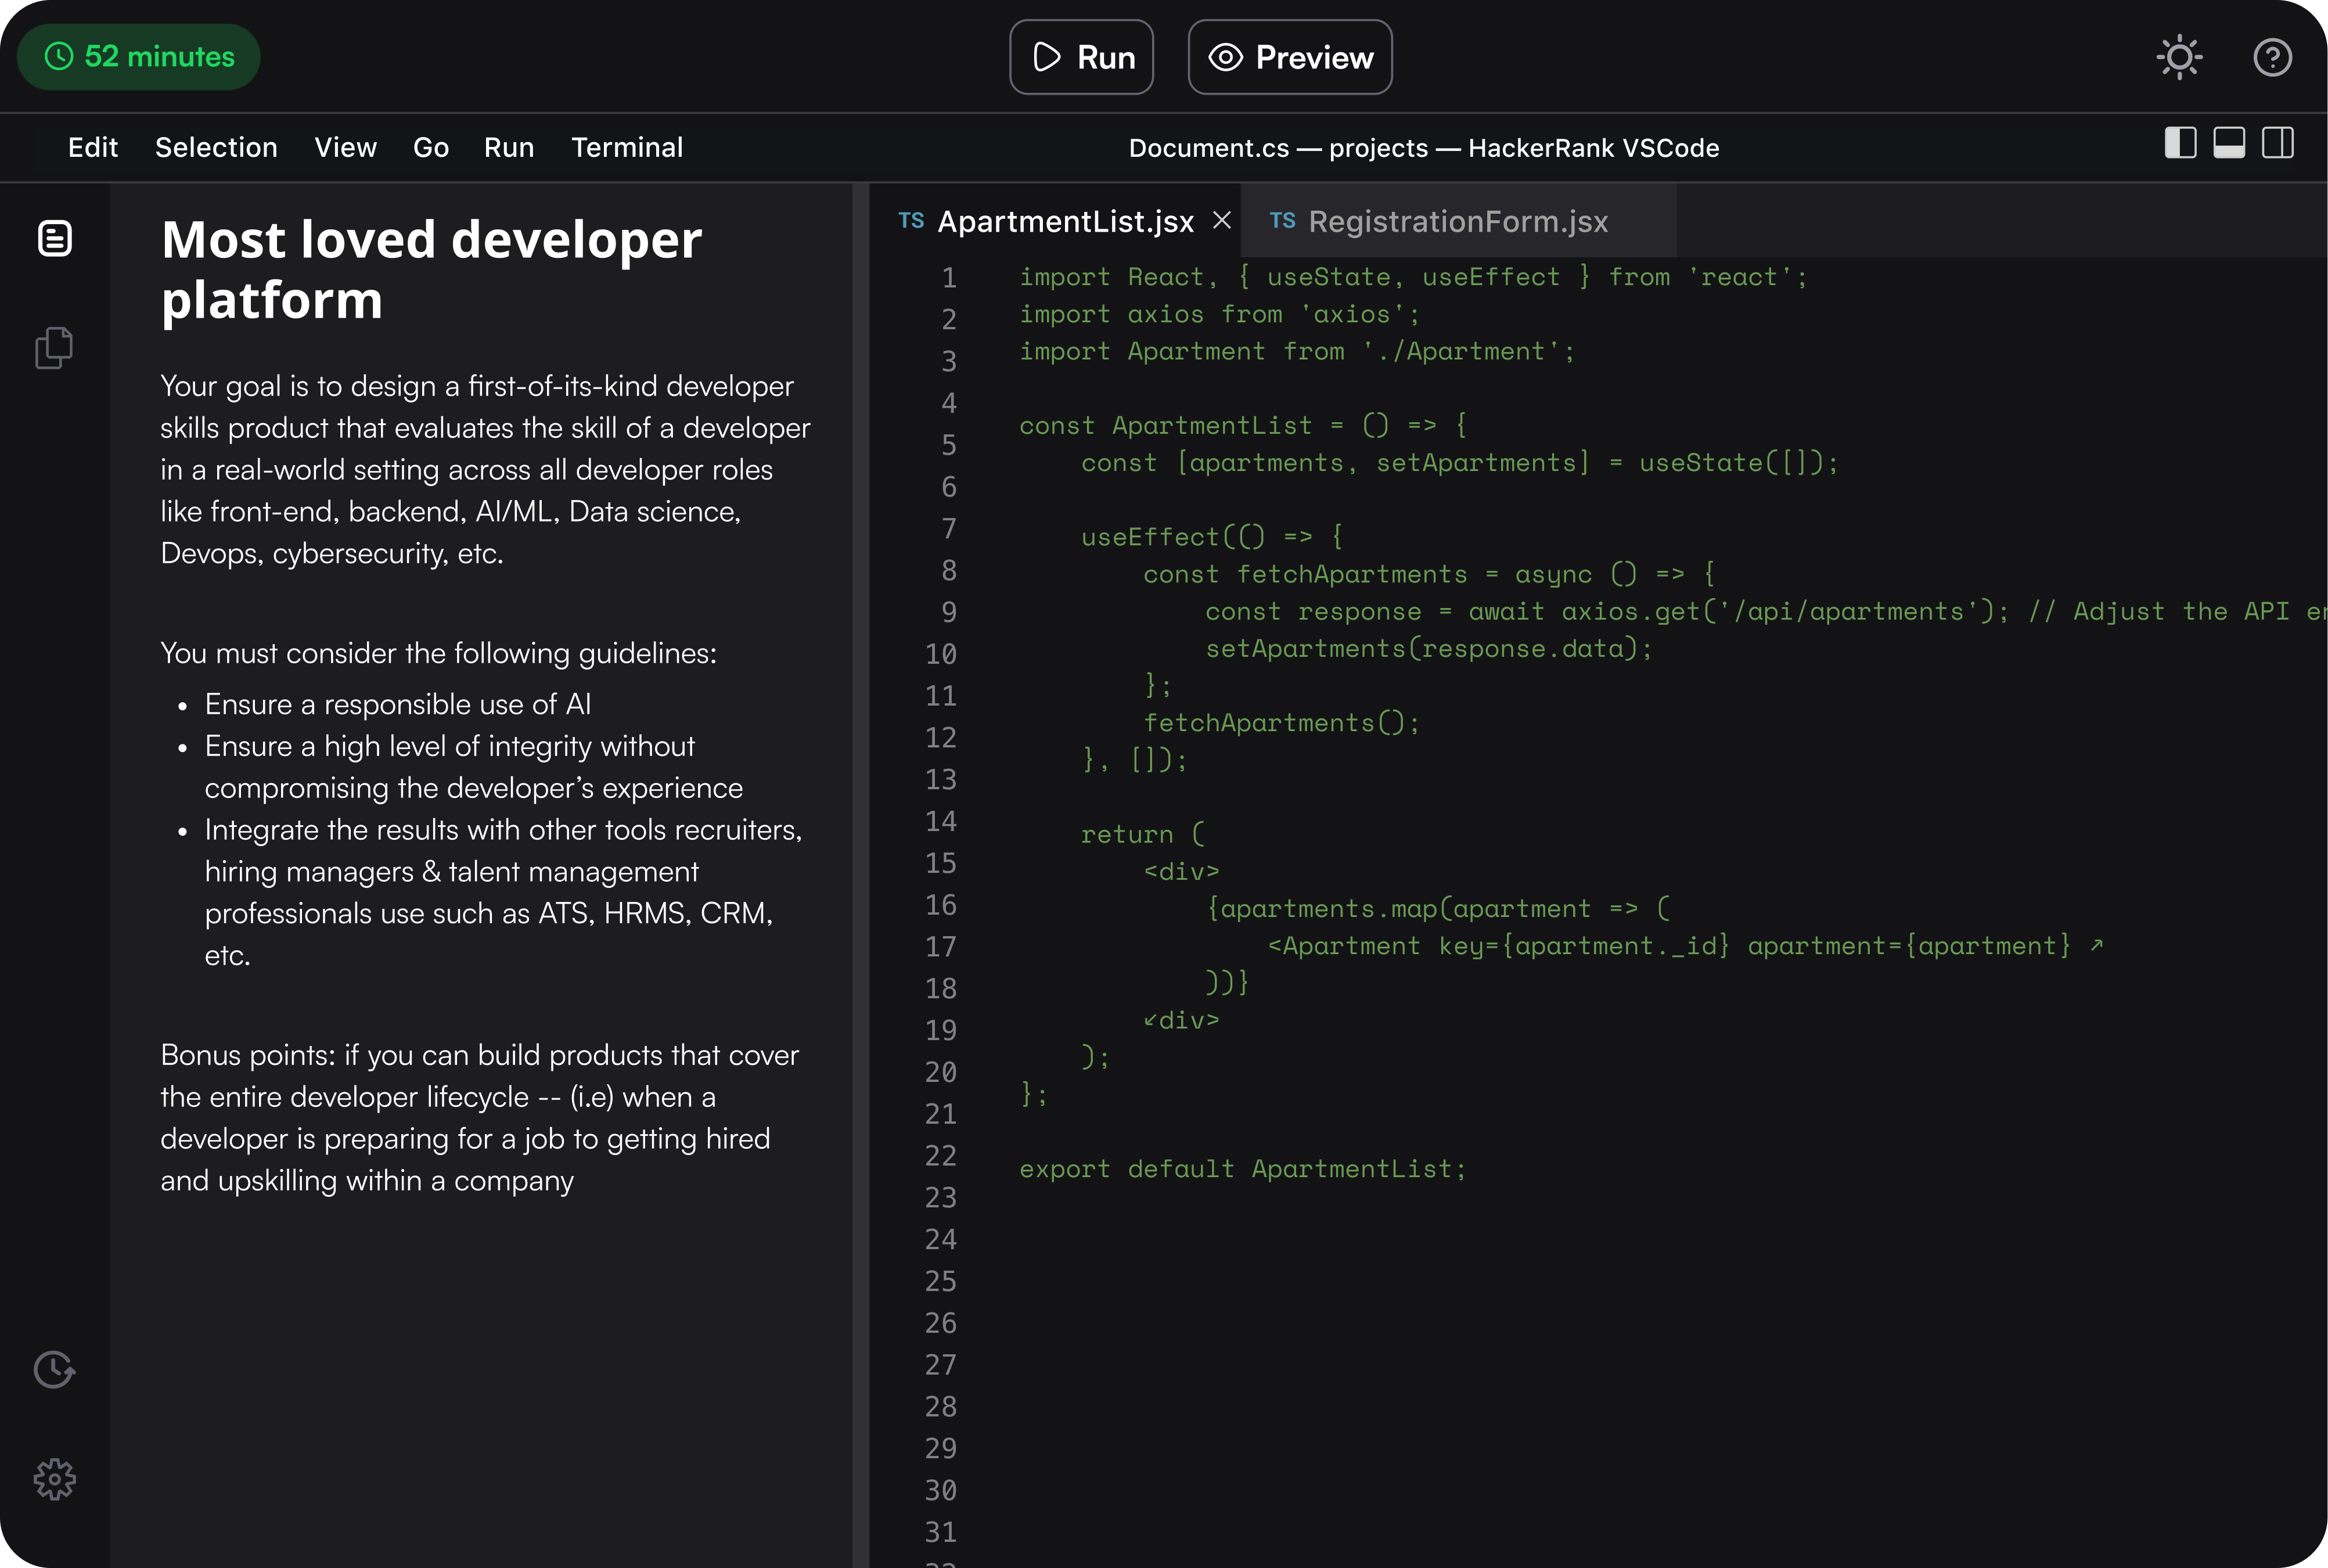Toggle the right sidebar layout icon
This screenshot has width=2328, height=1568.
2278,143
